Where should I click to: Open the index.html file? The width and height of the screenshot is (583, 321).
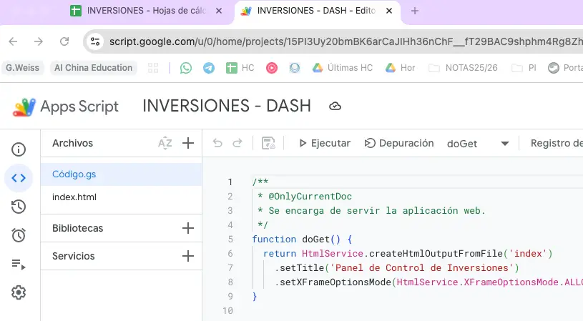(x=121, y=197)
